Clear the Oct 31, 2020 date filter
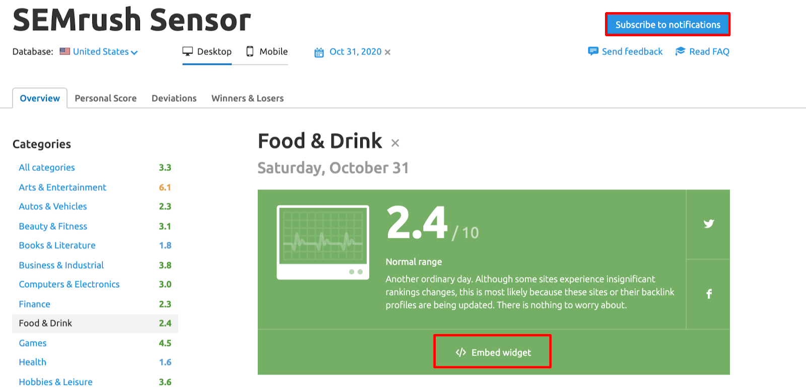 (387, 52)
